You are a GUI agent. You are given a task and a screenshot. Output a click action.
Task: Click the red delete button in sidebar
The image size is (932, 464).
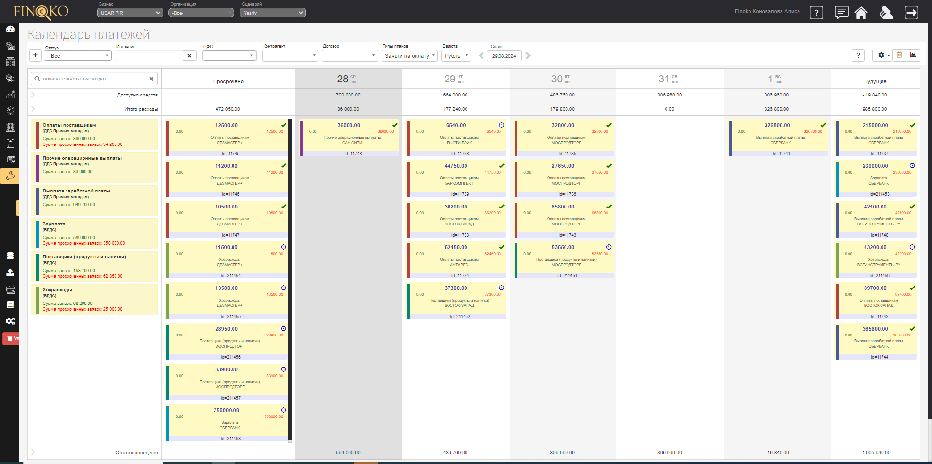point(11,338)
